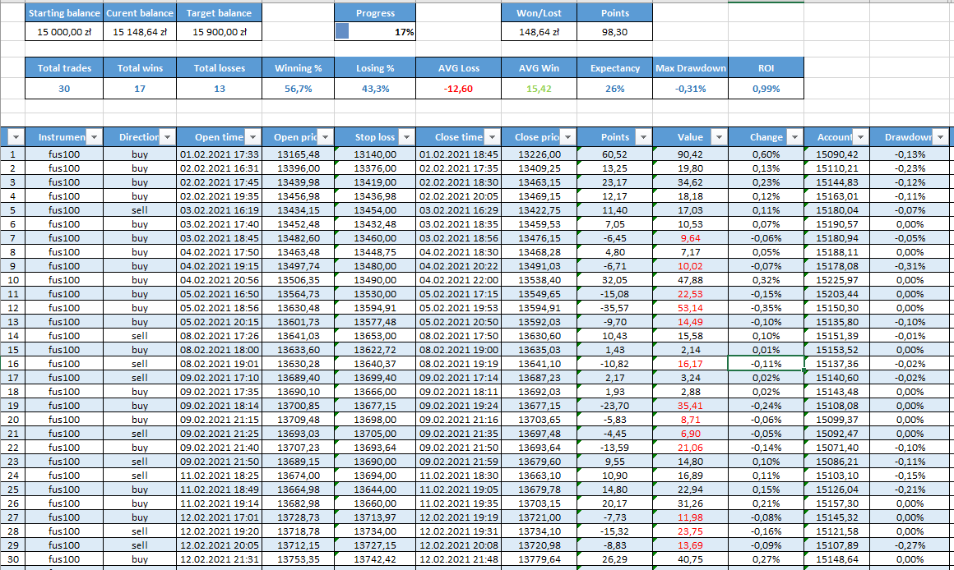The image size is (954, 570).
Task: Select account cell 15071,40
Action: click(836, 448)
